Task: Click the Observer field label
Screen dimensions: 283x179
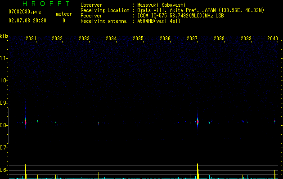Action: [x=91, y=5]
